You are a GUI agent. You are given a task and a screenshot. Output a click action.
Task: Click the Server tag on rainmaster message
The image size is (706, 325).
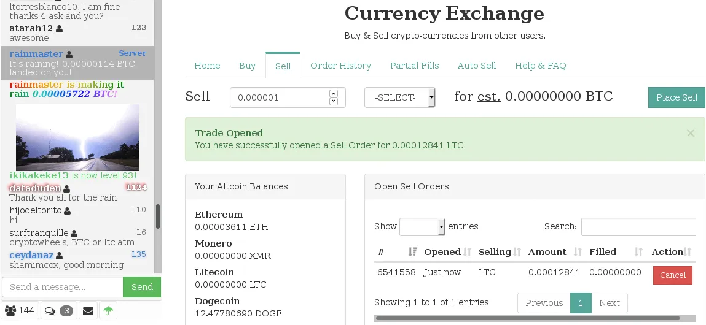(x=132, y=53)
